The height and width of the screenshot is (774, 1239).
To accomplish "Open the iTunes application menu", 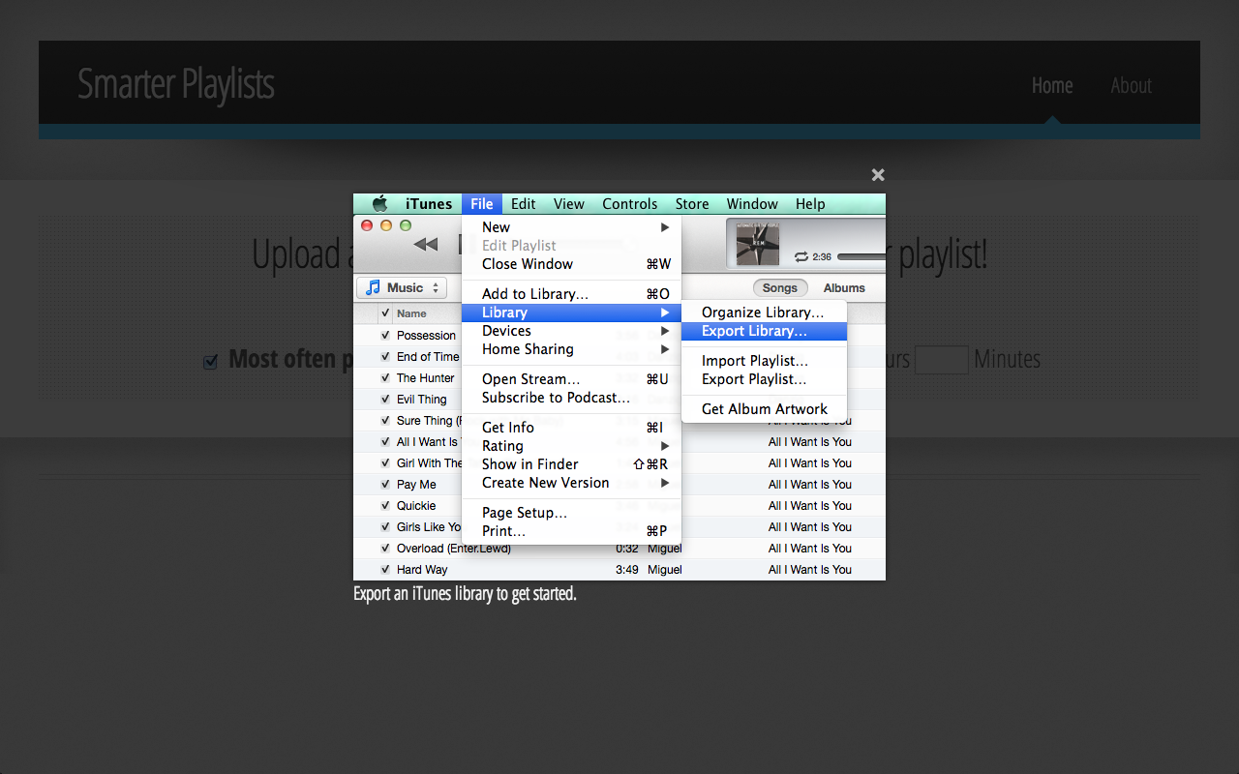I will pos(429,204).
